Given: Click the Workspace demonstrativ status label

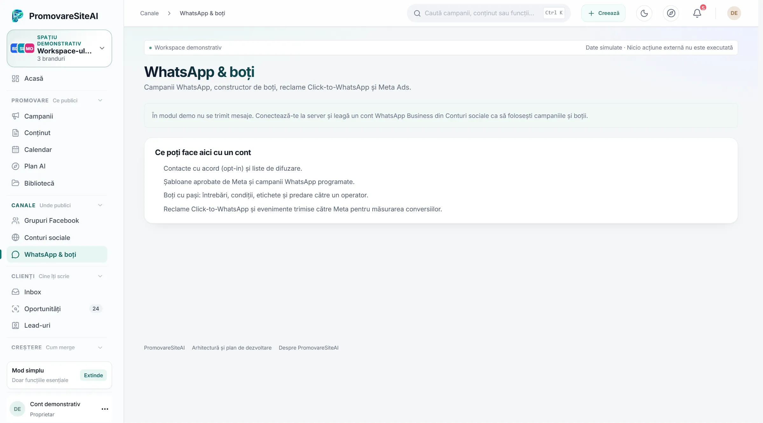Looking at the screenshot, I should click(188, 48).
